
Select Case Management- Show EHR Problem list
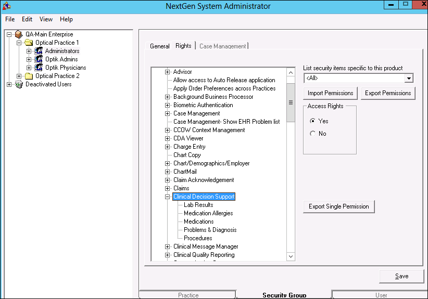(x=226, y=122)
